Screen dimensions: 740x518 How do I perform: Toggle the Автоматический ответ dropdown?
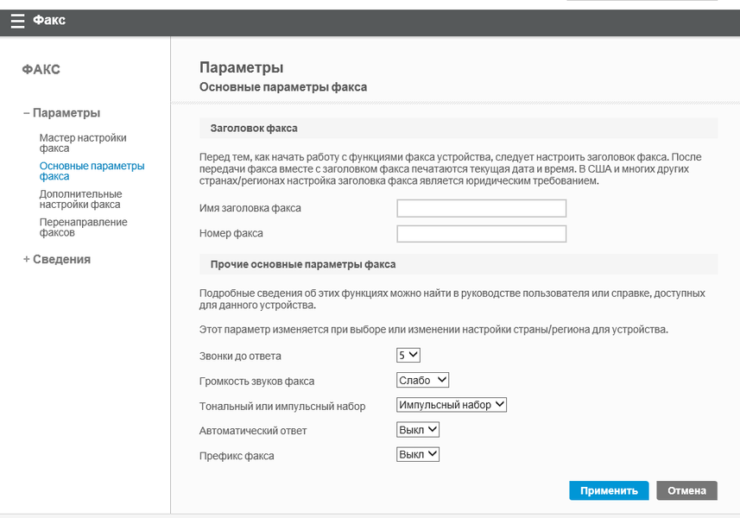point(418,429)
